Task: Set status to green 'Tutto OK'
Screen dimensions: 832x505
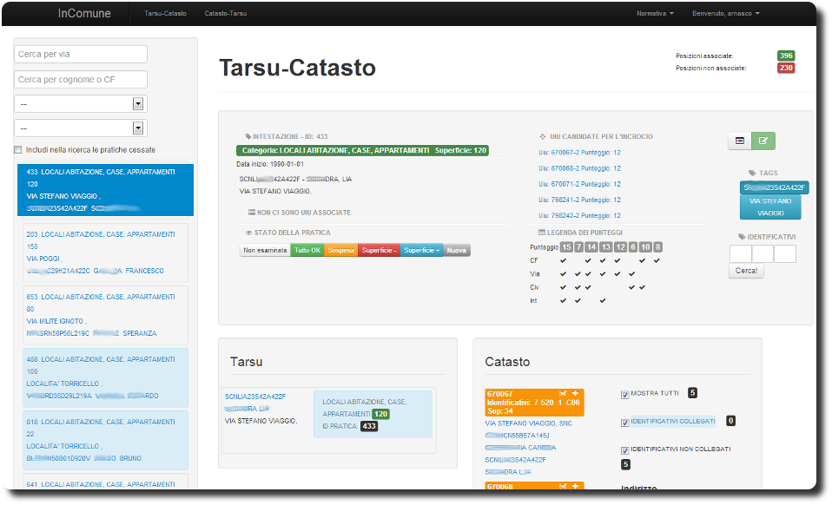Action: tap(307, 250)
